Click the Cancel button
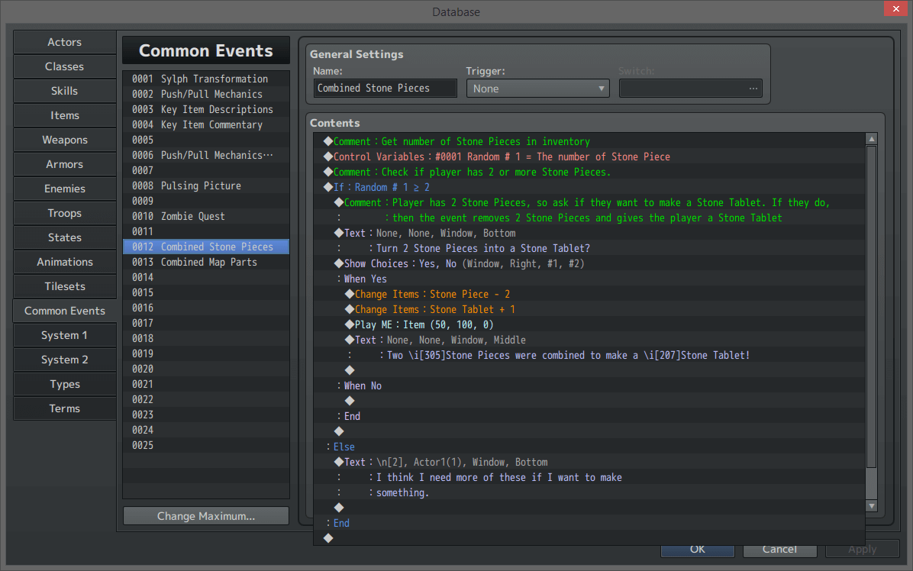The image size is (913, 571). (779, 550)
